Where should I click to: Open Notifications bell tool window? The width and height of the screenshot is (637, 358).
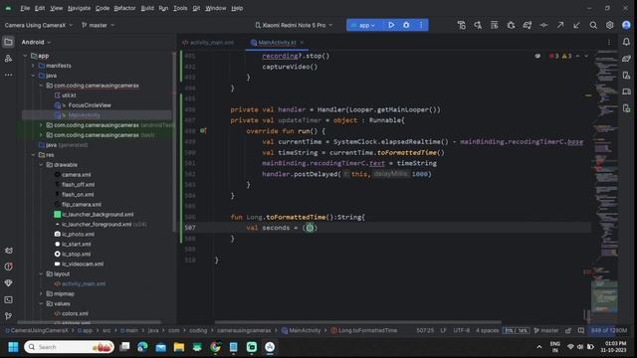tap(626, 42)
